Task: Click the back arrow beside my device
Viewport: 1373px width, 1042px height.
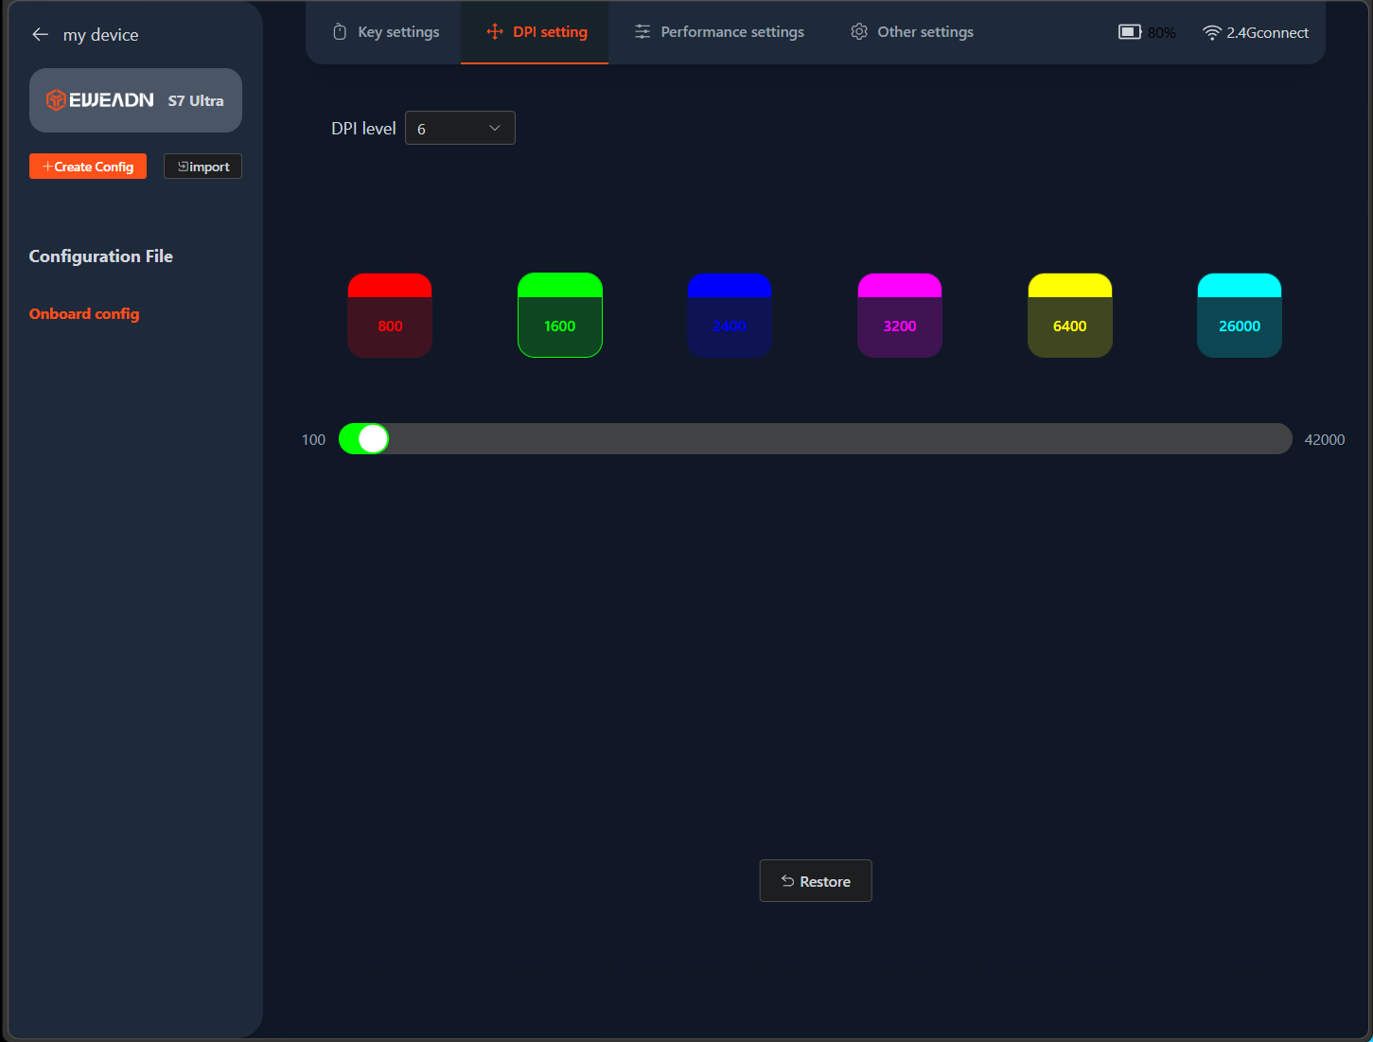Action: (40, 35)
